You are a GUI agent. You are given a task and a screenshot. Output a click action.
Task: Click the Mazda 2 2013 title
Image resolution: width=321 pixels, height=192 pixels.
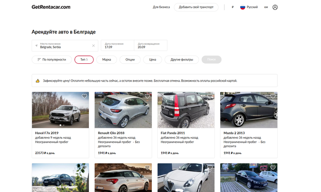(234, 133)
